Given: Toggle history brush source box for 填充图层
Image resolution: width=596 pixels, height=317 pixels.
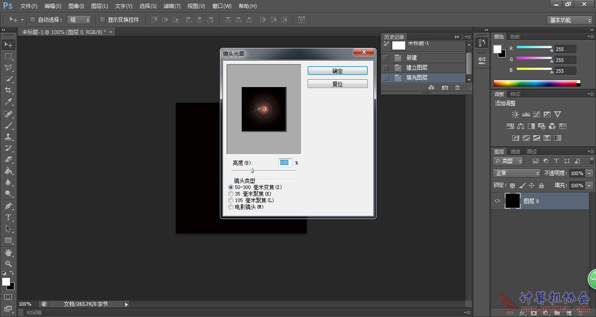Looking at the screenshot, I should (x=386, y=78).
